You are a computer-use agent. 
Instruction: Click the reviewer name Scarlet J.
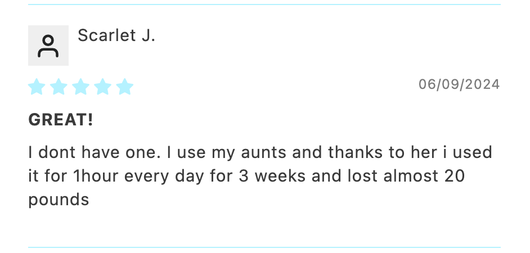pyautogui.click(x=116, y=35)
